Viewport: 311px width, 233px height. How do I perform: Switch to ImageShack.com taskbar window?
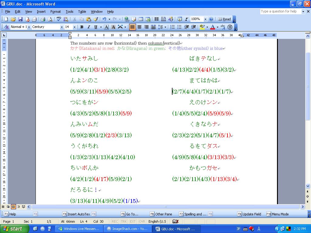coord(128,229)
